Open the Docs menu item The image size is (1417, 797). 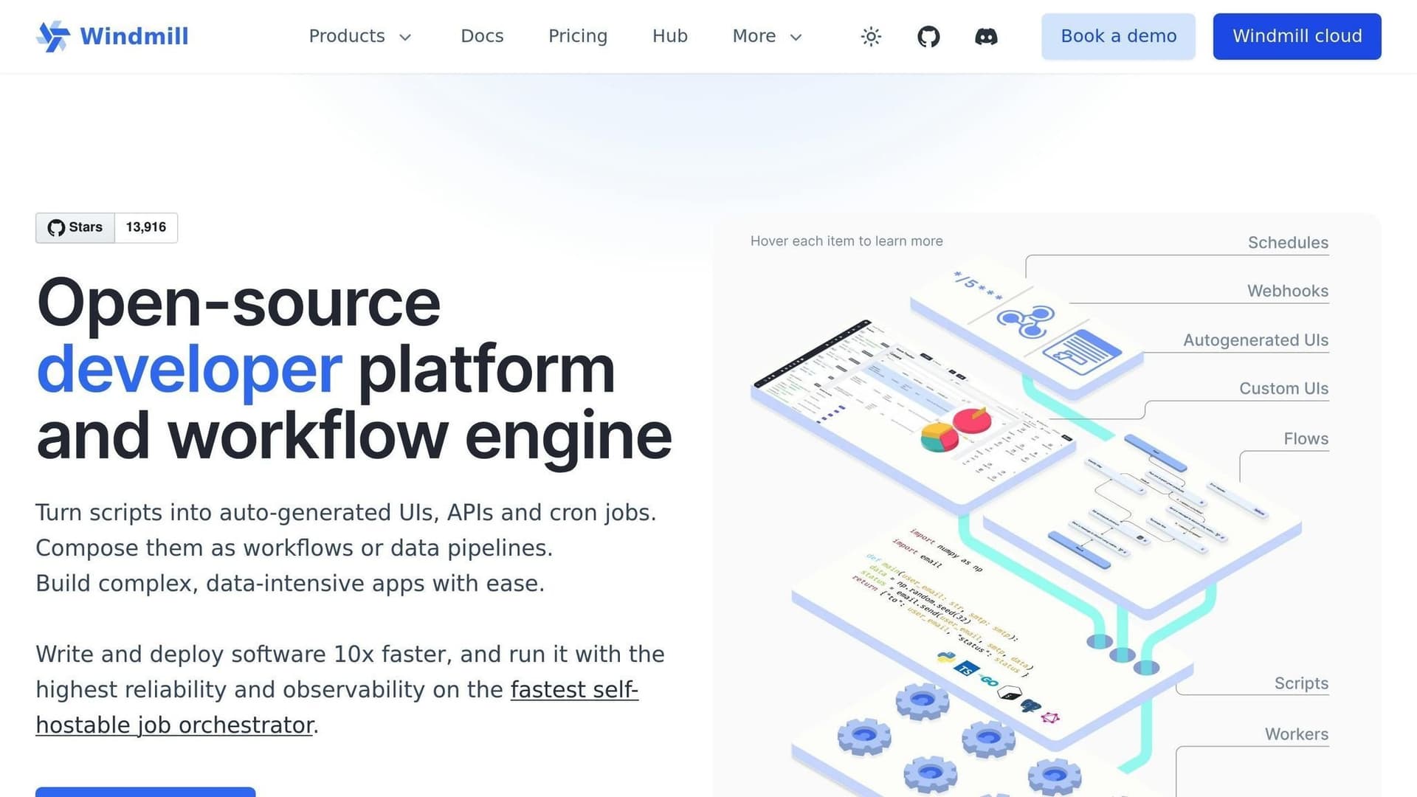tap(482, 36)
